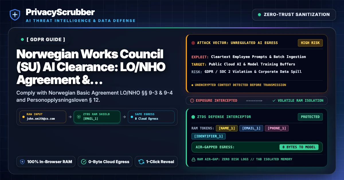Select the SAFE EGRESS box
Image resolution: width=344 pixels, height=180 pixels.
pos(151,117)
